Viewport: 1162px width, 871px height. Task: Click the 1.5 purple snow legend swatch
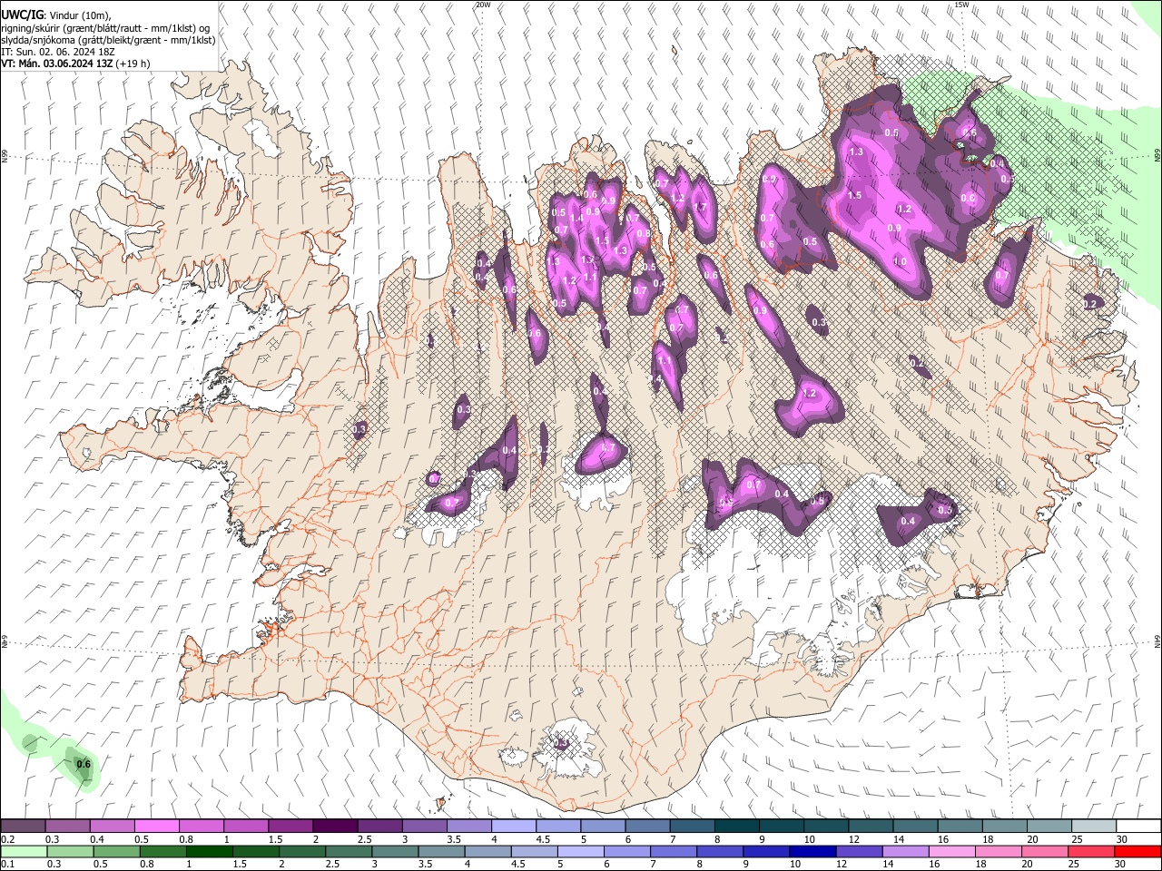coord(290,827)
